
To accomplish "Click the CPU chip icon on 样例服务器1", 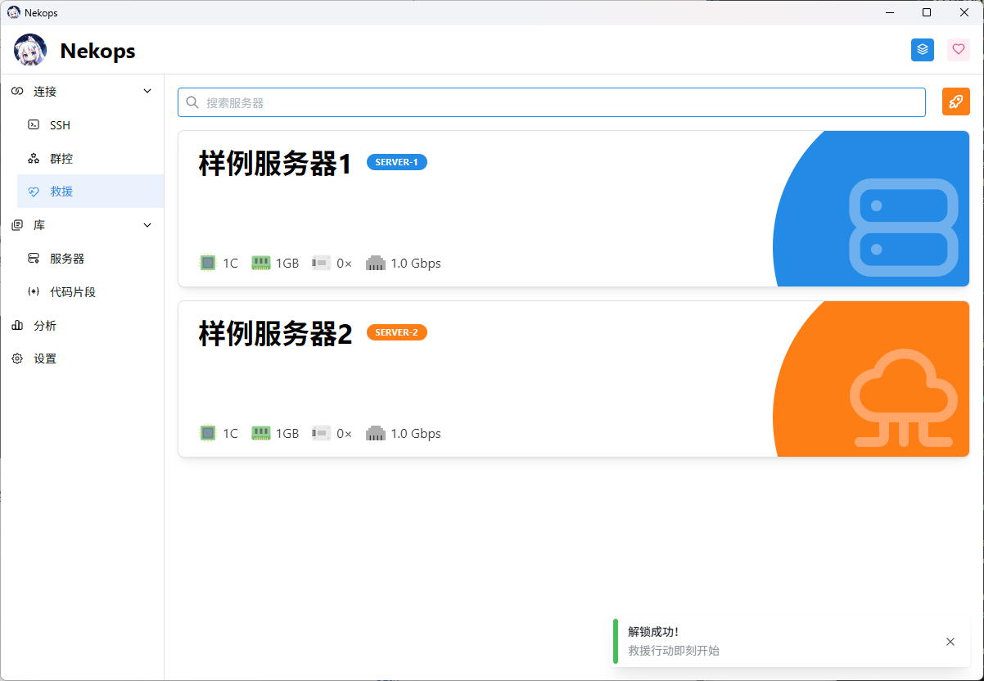I will click(208, 263).
